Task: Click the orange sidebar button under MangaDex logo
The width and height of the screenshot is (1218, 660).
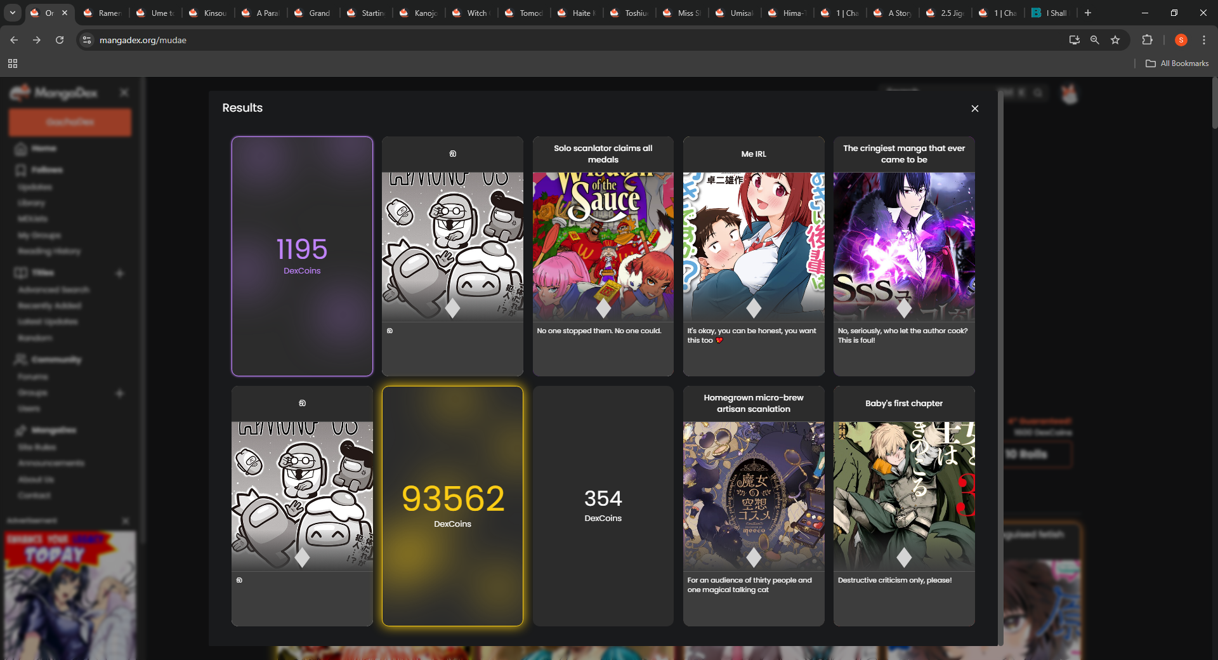Action: pos(70,122)
